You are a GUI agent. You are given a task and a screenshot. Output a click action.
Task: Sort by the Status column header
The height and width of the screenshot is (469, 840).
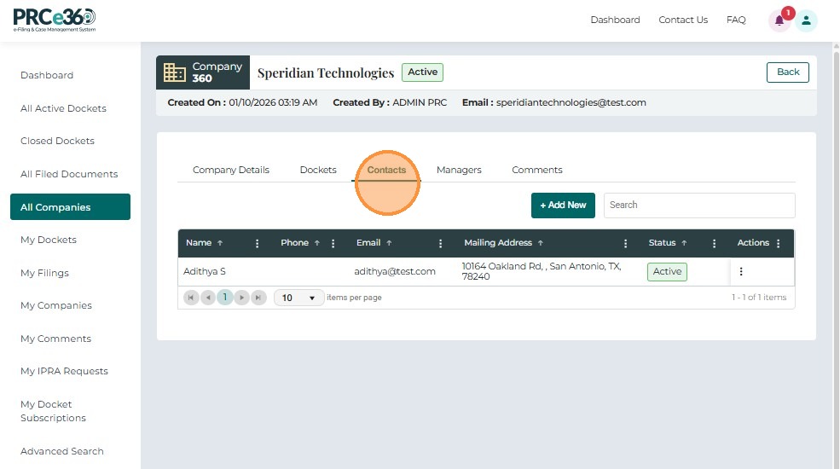click(x=668, y=243)
